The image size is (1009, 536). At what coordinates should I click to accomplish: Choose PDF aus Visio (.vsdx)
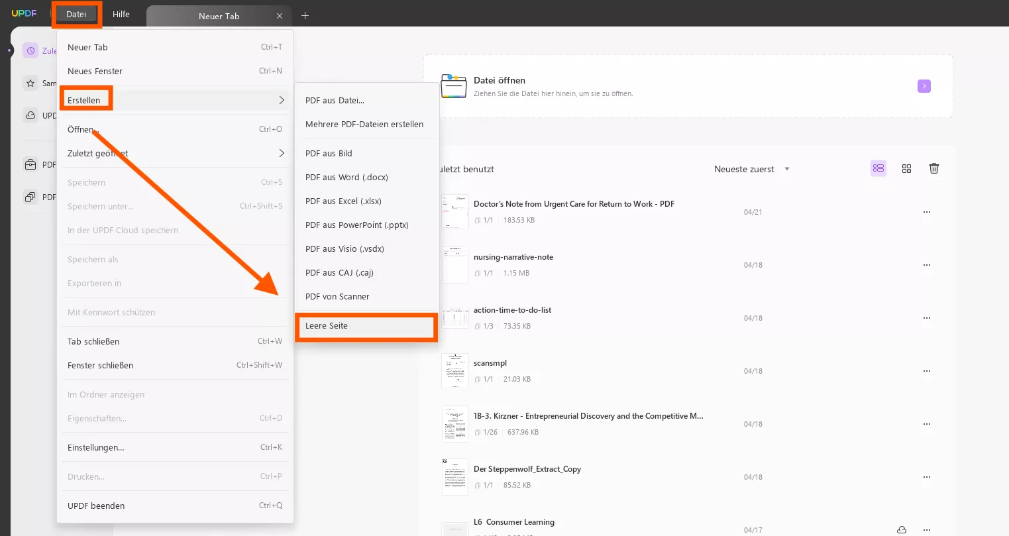(367, 248)
